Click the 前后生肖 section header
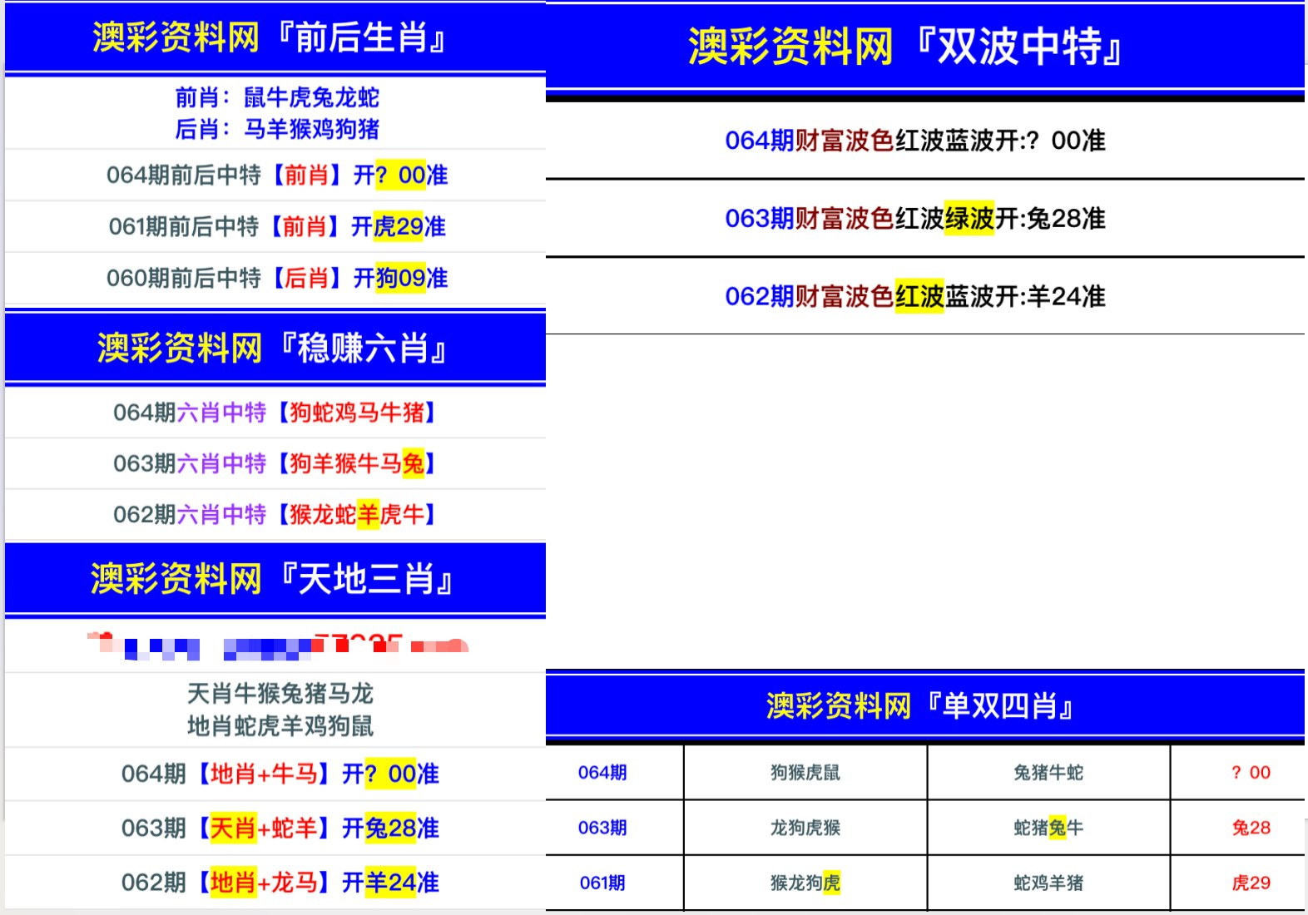The image size is (1308, 915). coord(271,37)
